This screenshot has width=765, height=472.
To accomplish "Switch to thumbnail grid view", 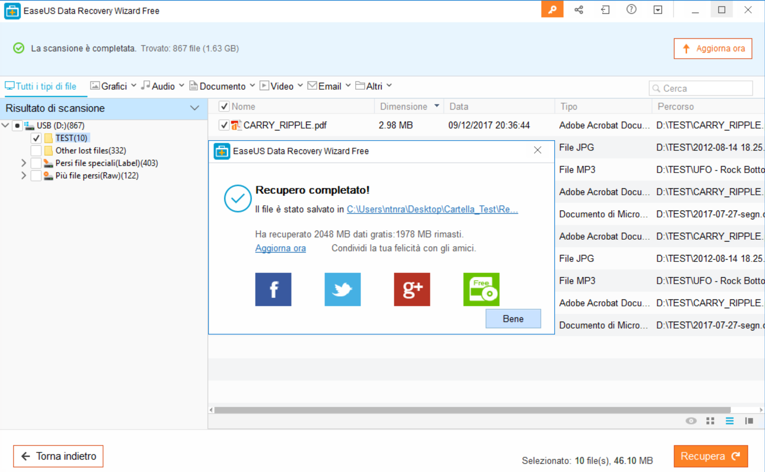I will pos(710,421).
